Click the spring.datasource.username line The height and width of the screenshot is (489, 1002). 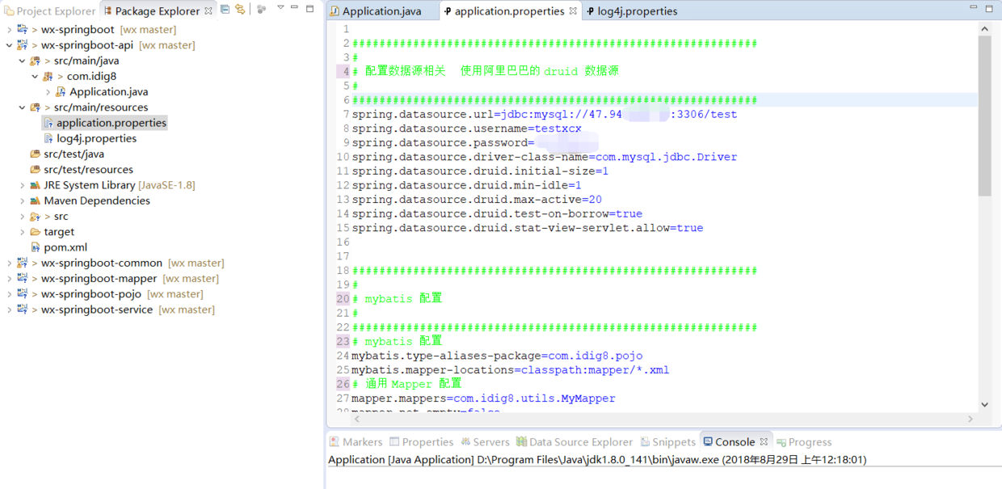pyautogui.click(x=466, y=129)
